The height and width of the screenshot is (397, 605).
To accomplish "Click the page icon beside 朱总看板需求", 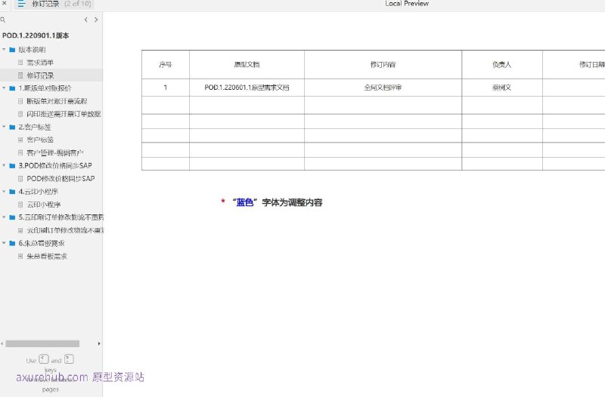I will pyautogui.click(x=20, y=256).
